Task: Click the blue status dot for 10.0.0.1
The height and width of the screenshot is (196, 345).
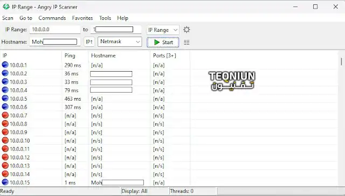Action: coord(5,65)
